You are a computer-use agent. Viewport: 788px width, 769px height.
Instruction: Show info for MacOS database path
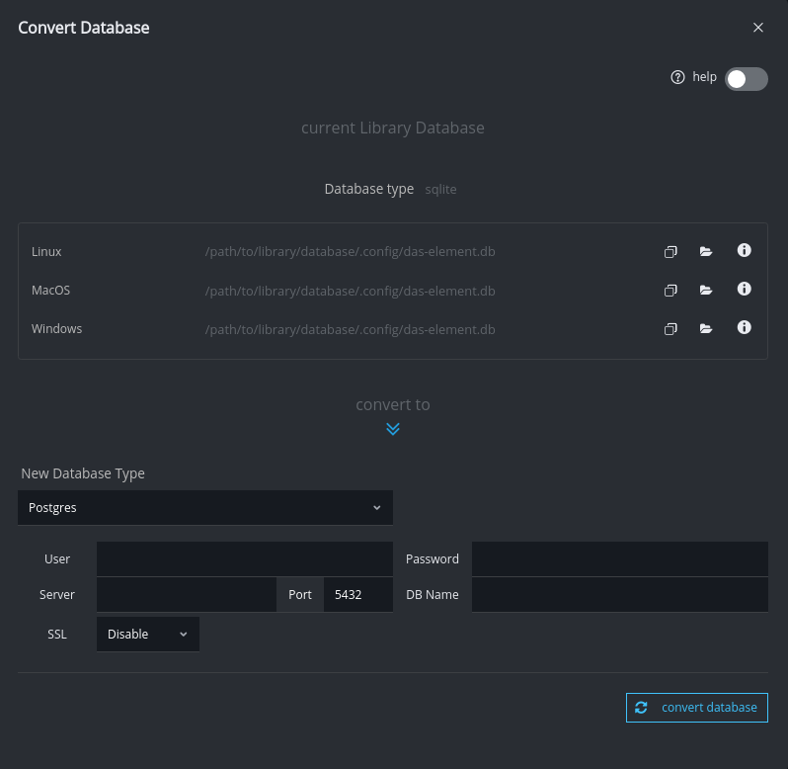(x=745, y=290)
